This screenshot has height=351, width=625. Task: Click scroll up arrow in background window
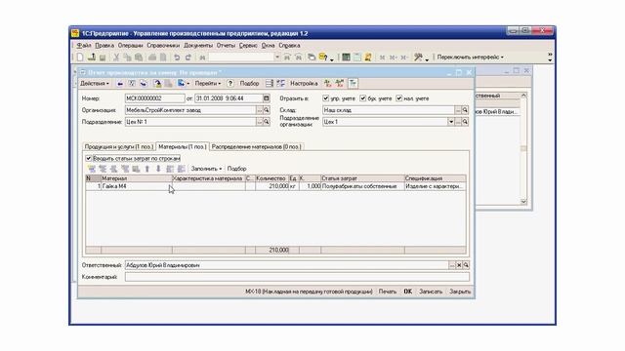(523, 96)
